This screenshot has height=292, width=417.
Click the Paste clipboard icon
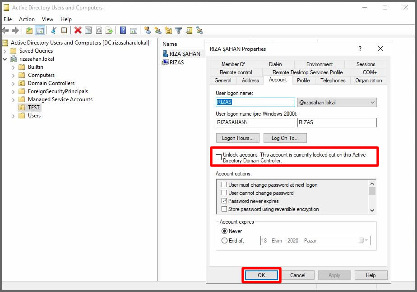click(x=64, y=31)
